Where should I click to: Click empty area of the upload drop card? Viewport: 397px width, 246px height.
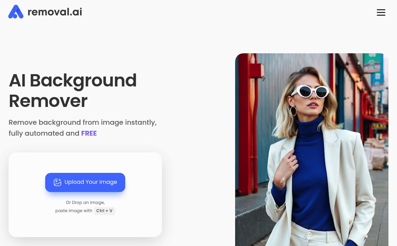coord(85,226)
